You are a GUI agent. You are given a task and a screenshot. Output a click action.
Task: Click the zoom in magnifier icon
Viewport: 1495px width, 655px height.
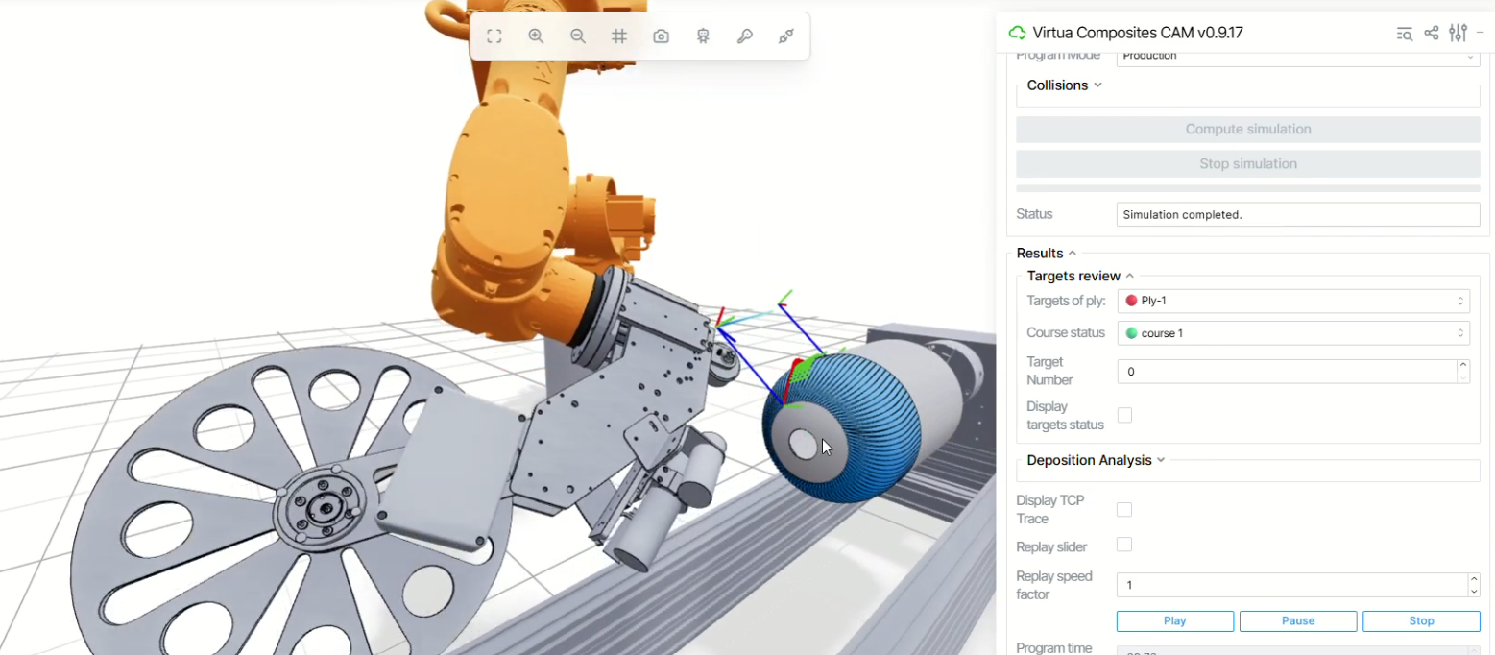click(x=536, y=36)
